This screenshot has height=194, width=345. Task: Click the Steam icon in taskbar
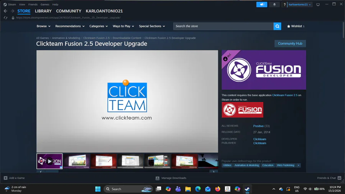247,189
